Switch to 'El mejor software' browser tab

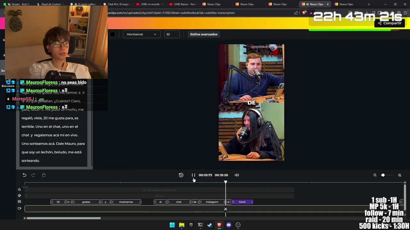click(83, 4)
